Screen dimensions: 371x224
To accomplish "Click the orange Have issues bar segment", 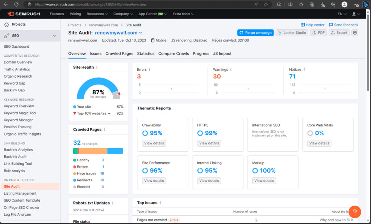I will (x=93, y=151).
